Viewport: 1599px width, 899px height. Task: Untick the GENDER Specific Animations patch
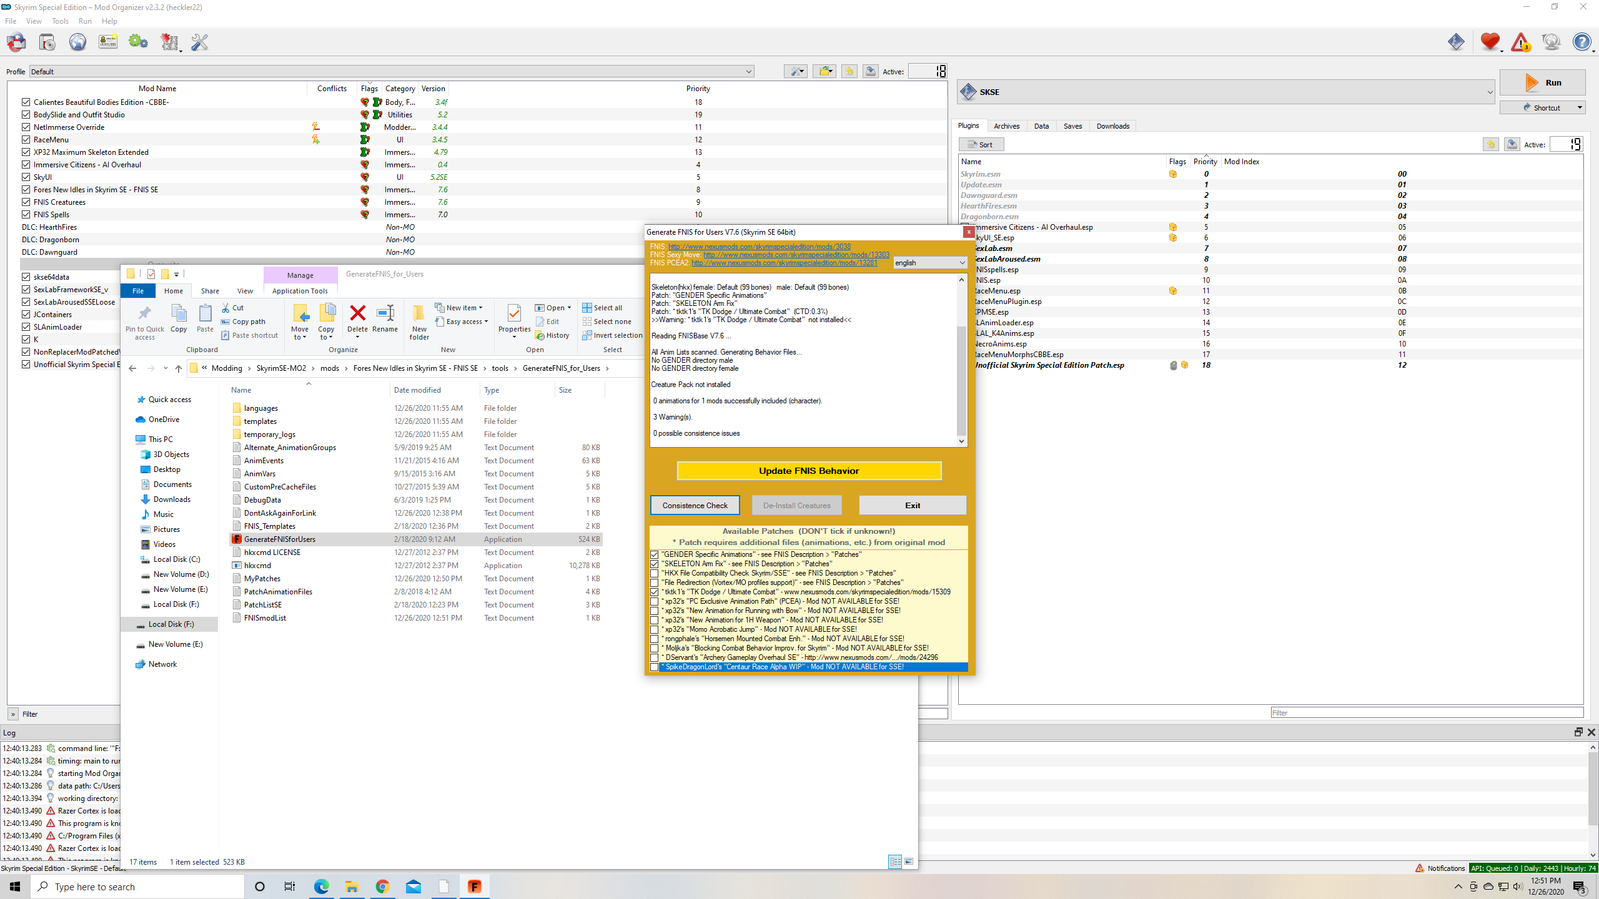tap(654, 554)
